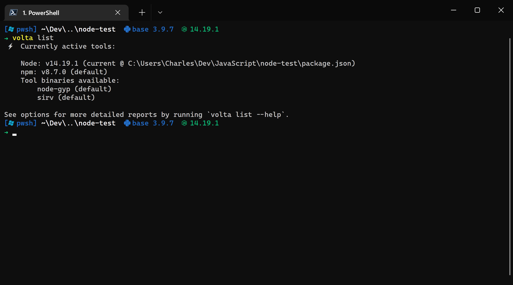The image size is (513, 285).
Task: Minimize the terminal window
Action: 454,10
